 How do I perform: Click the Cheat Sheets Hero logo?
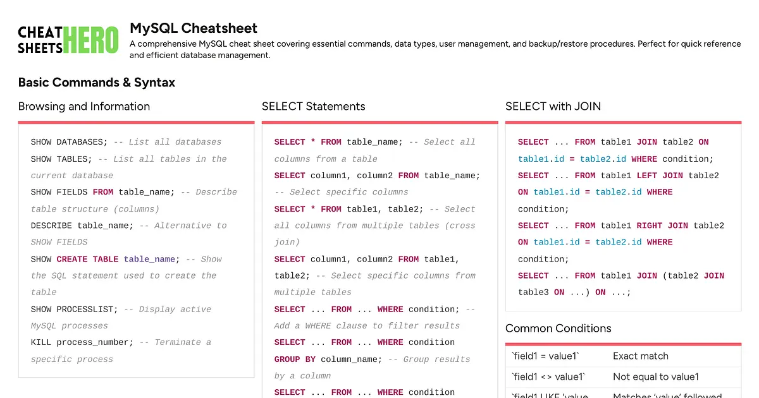68,40
